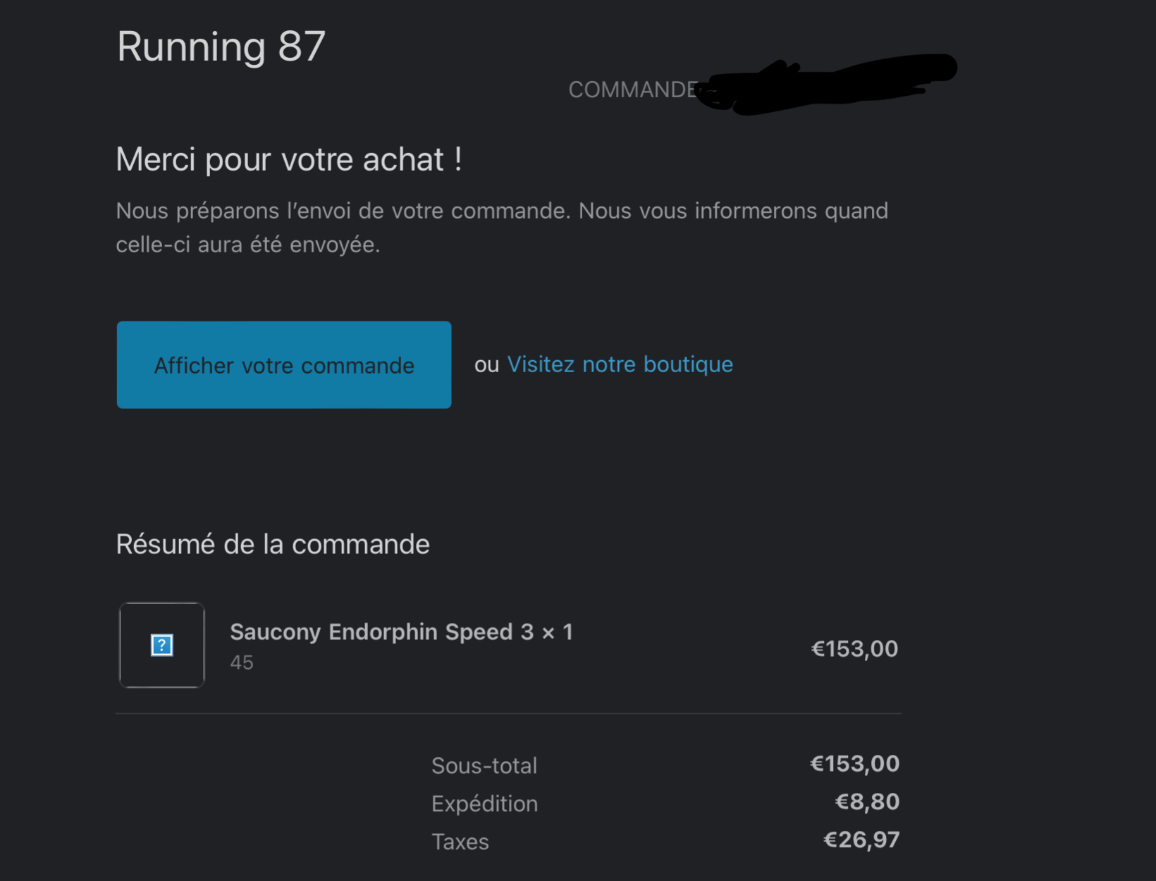Click the product line price €153,00
The width and height of the screenshot is (1156, 881).
pos(854,648)
